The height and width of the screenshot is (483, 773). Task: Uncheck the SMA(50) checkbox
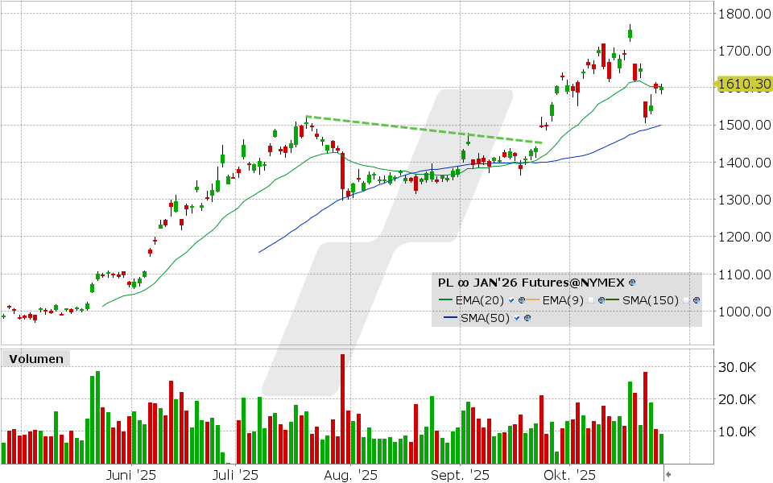[x=517, y=318]
